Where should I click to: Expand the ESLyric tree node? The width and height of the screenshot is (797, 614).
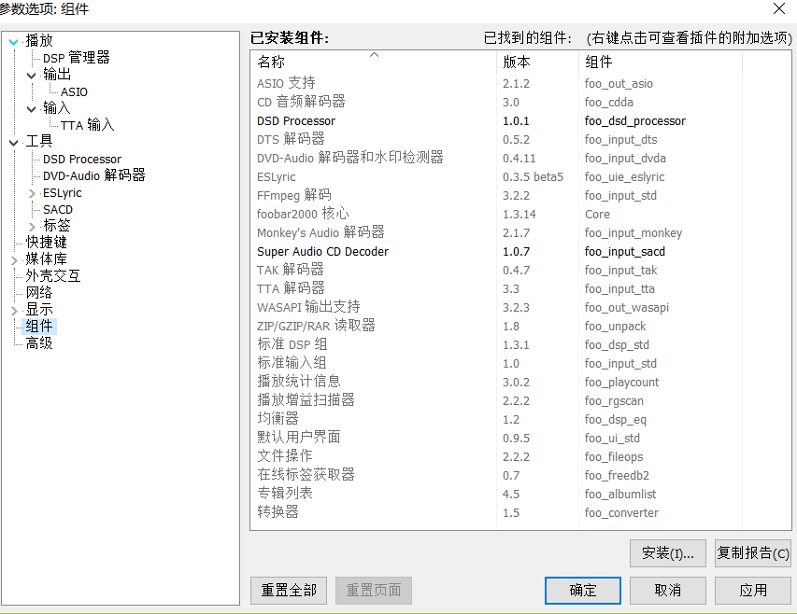(x=32, y=193)
